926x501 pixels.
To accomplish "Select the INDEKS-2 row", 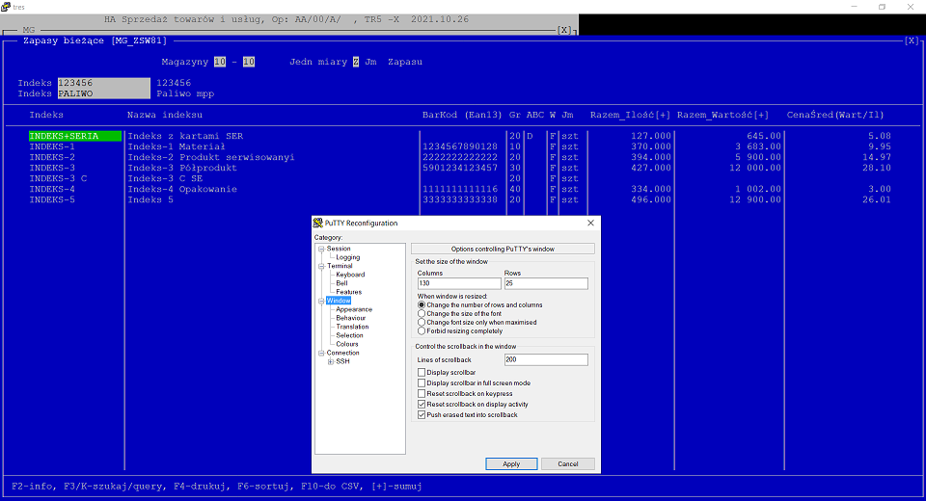I will [x=52, y=157].
